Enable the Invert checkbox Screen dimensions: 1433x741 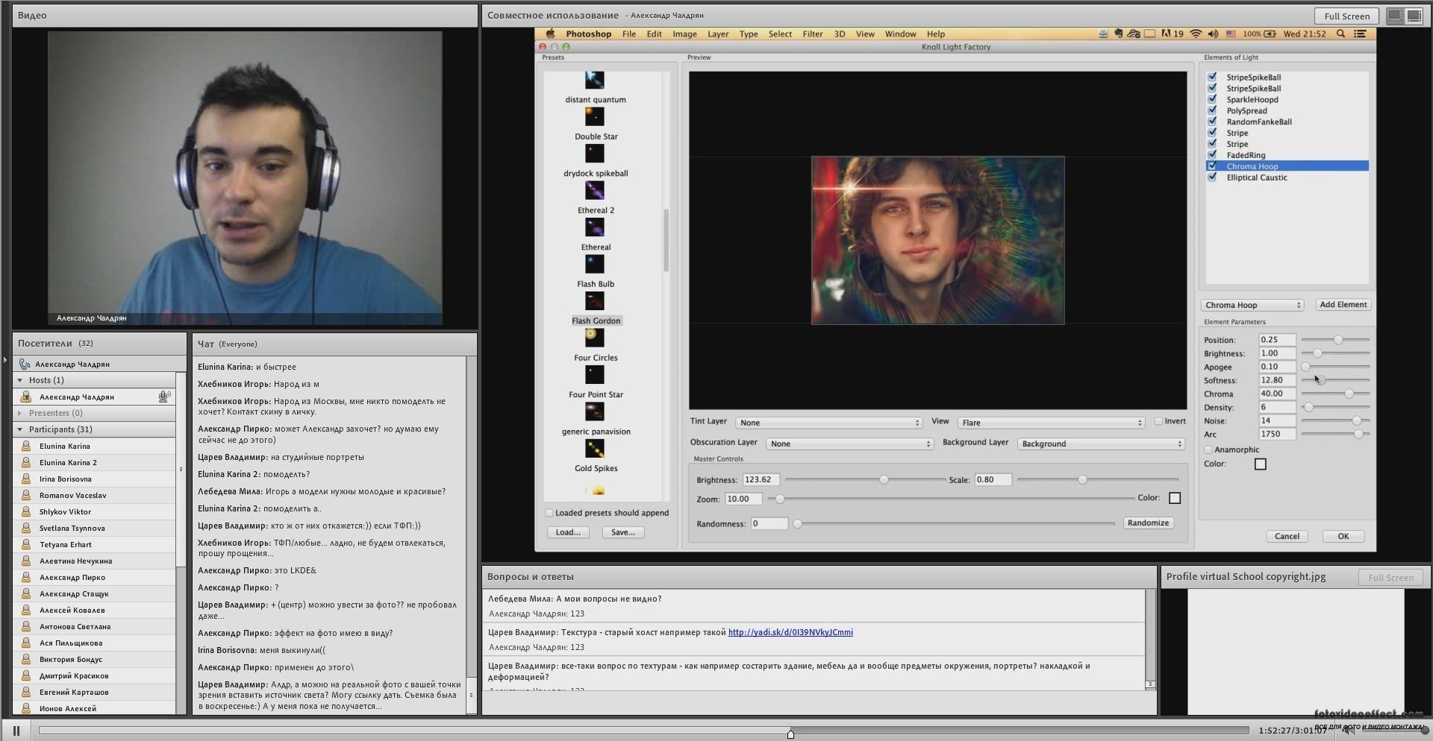click(1158, 421)
